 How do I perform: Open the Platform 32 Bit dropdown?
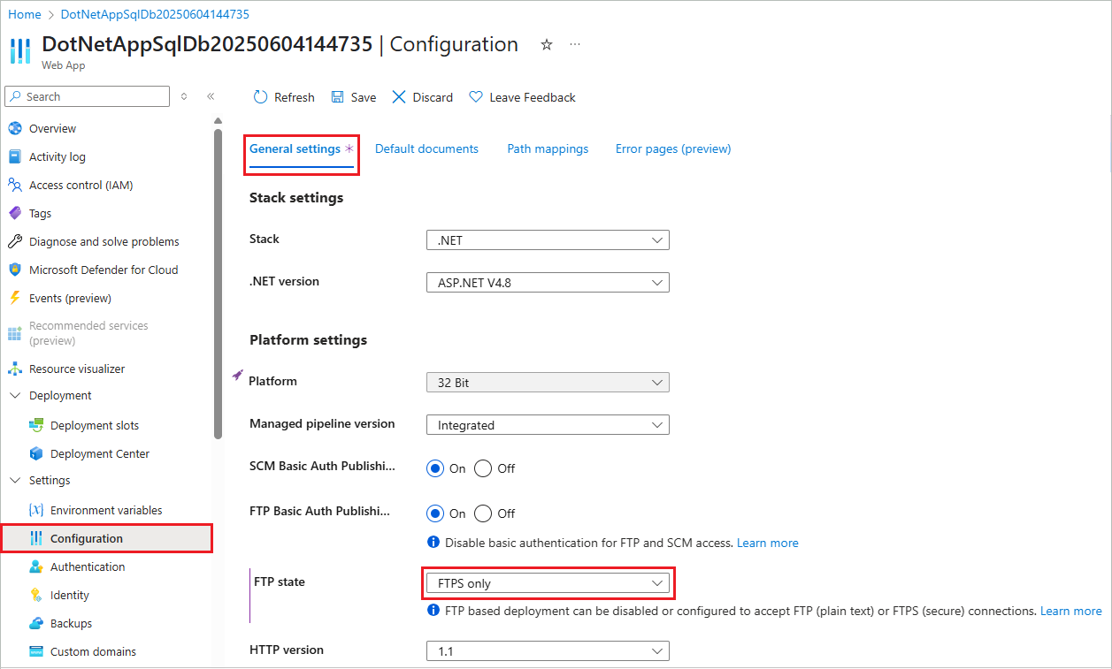point(548,382)
